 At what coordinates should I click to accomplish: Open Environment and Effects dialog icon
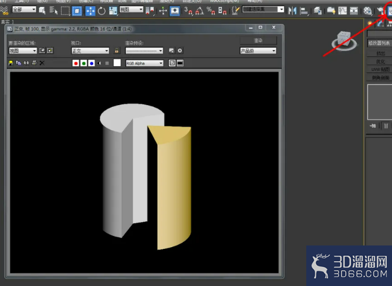180,51
